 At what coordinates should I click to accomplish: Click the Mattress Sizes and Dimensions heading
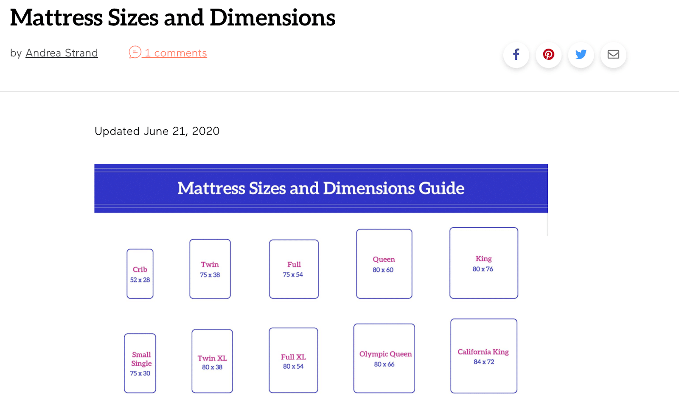[173, 17]
